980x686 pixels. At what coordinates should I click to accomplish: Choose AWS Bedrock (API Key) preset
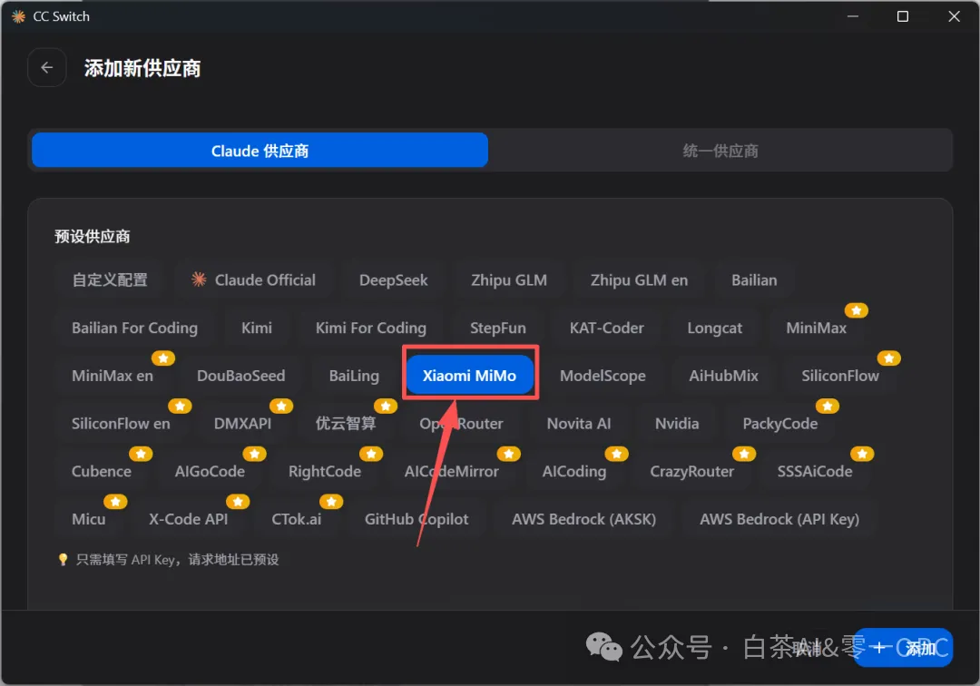pos(779,519)
